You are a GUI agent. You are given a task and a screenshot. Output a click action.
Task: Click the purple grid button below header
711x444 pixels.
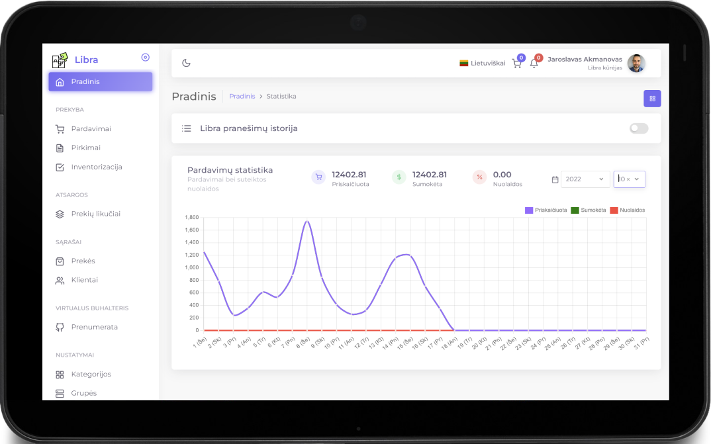point(652,99)
